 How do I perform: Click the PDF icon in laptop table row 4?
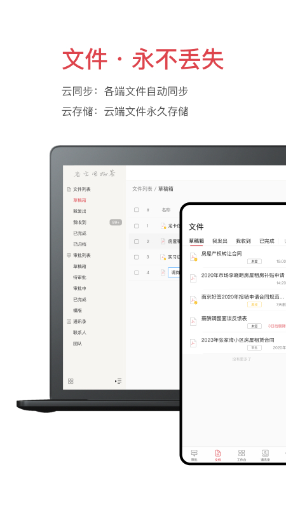point(163,273)
